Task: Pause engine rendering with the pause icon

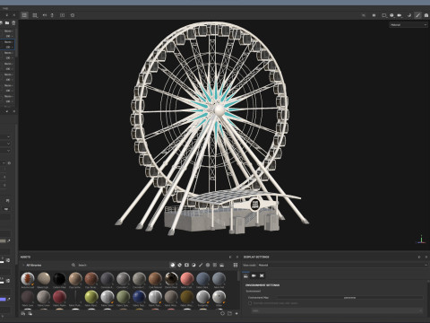Action: (374, 15)
